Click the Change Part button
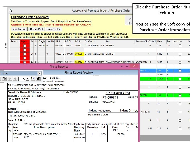Screen dimensions: 190x142 point(37,29)
